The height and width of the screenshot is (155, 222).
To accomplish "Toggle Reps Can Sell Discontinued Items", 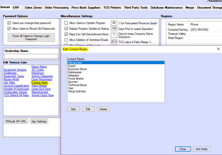I will 66,34.
